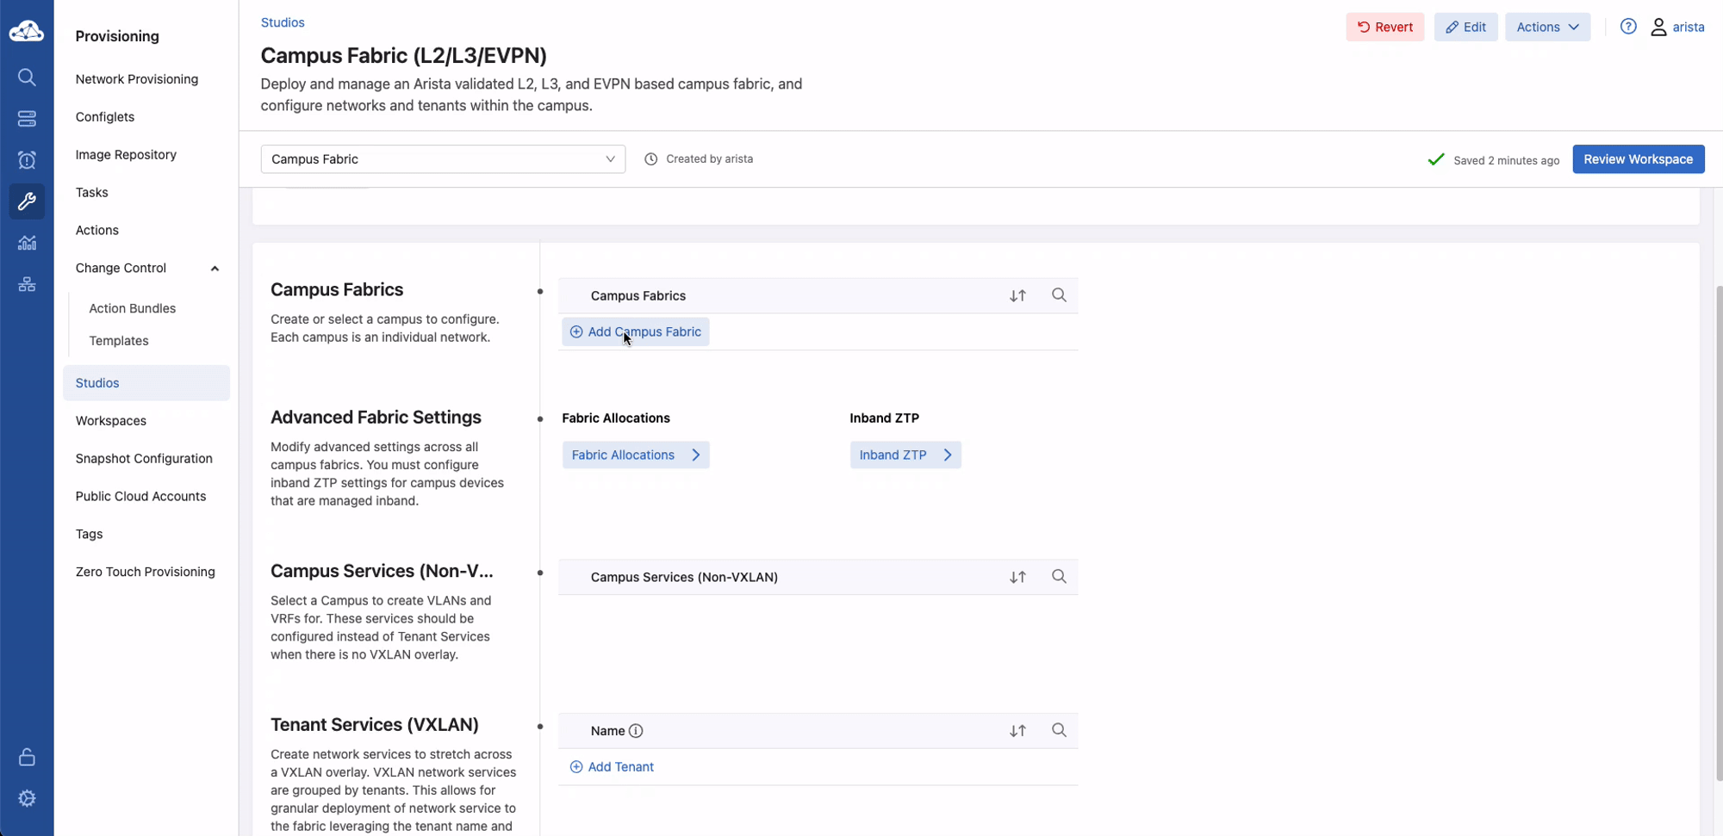The width and height of the screenshot is (1723, 836).
Task: Go to Network Provisioning
Action: click(137, 79)
